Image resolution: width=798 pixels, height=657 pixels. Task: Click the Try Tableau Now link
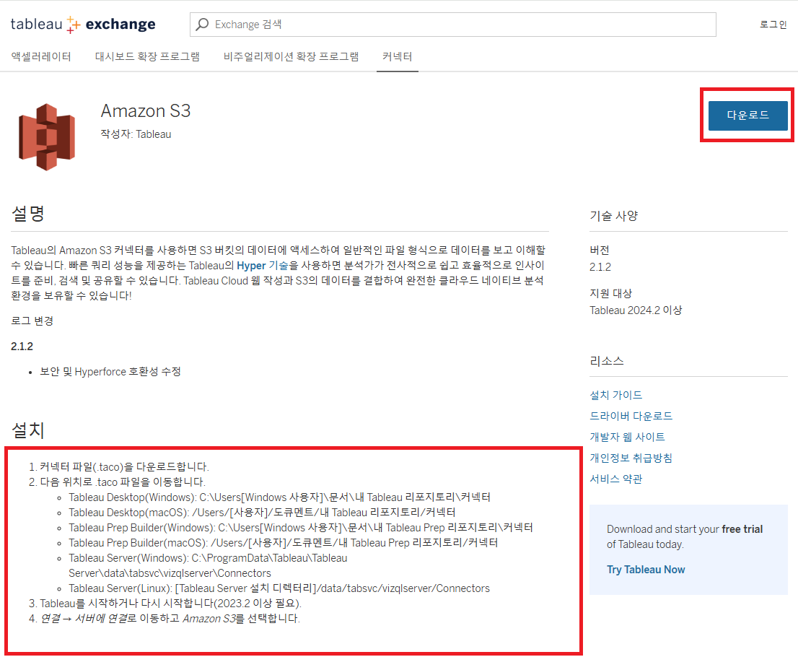646,570
